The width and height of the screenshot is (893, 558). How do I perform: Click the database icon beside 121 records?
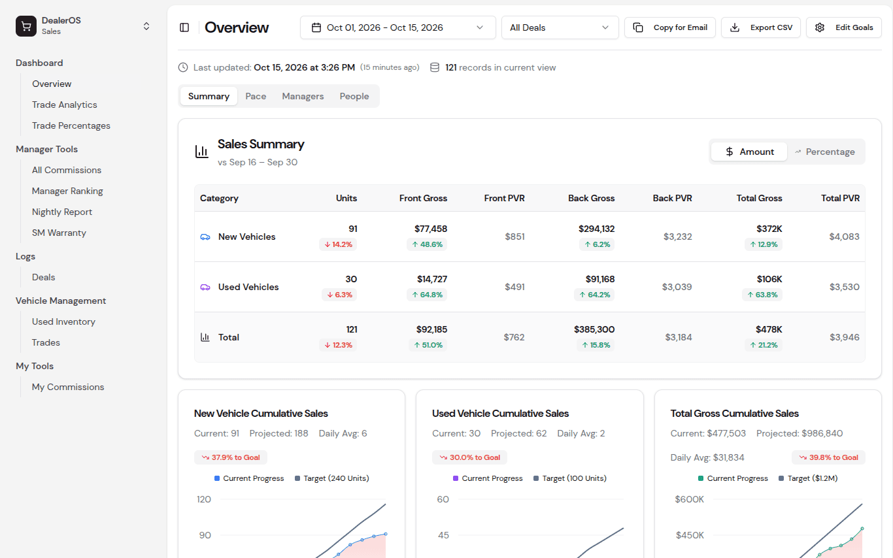[435, 67]
